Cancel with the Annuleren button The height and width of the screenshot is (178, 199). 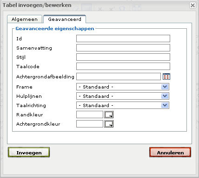tap(170, 153)
